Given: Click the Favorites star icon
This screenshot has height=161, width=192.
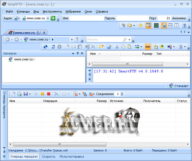Looking at the screenshot, I should coord(141,25).
